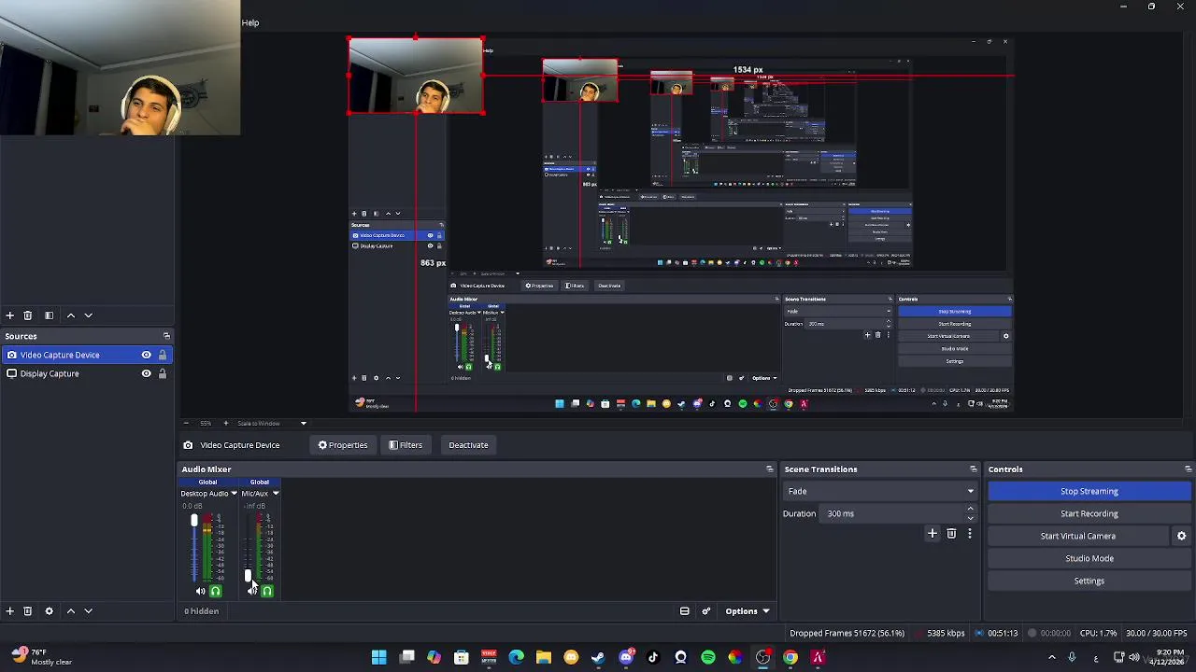Toggle Mic/Aux monitoring headphone button
The width and height of the screenshot is (1196, 672).
coord(267,591)
